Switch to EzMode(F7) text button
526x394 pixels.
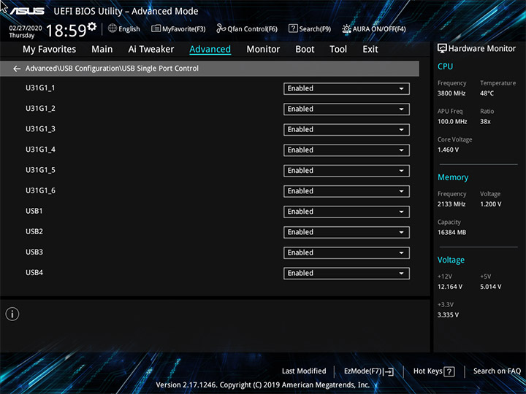coord(363,371)
